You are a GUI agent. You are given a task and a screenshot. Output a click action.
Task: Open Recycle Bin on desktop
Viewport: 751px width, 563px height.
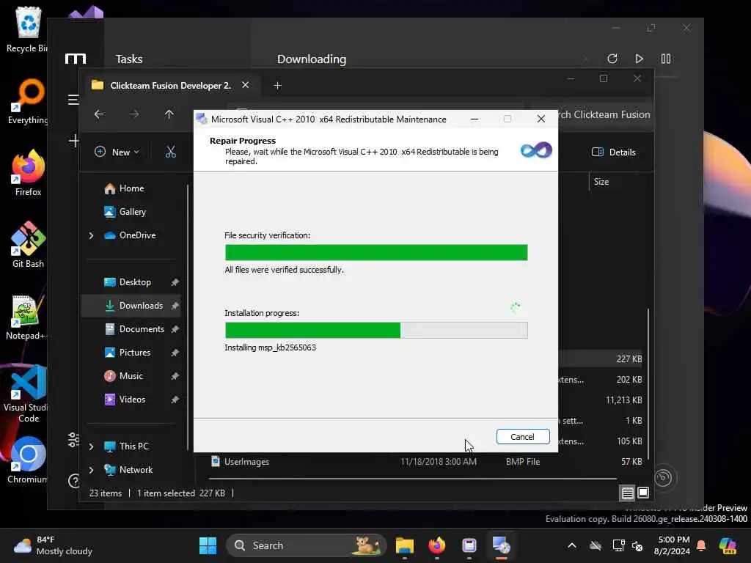(27, 29)
